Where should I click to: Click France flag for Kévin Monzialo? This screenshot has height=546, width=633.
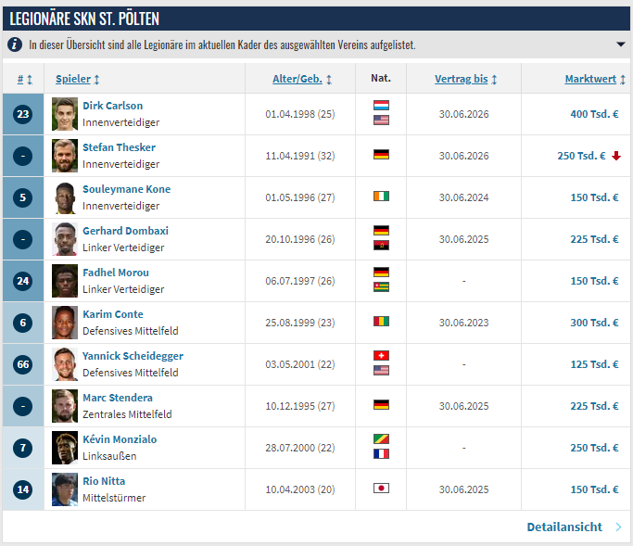381,454
